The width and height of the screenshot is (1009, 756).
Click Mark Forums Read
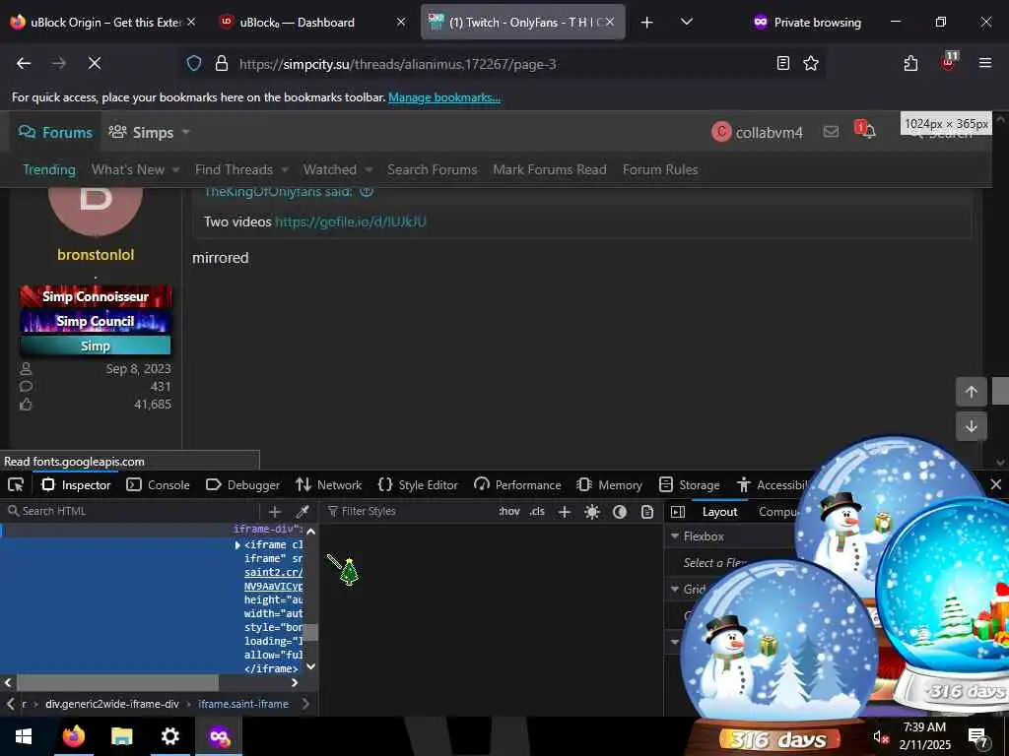[x=550, y=169]
